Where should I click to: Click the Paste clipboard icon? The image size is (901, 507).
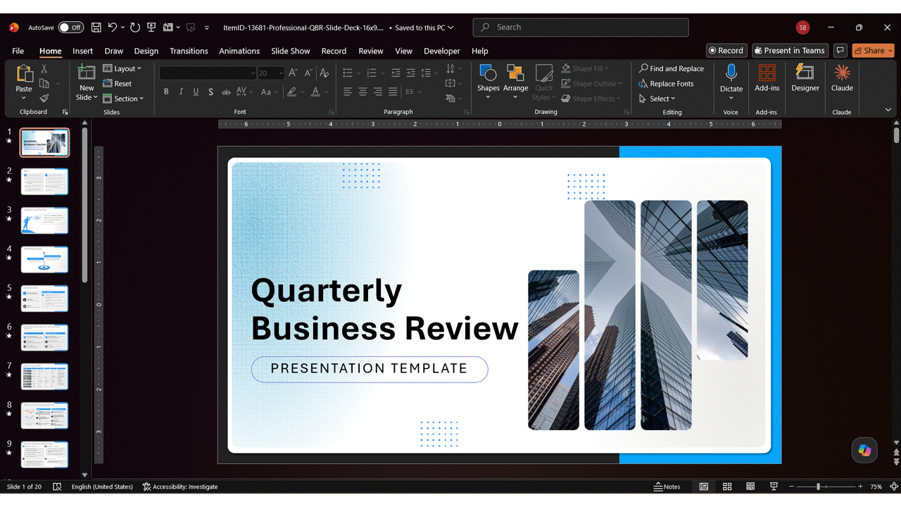24,73
